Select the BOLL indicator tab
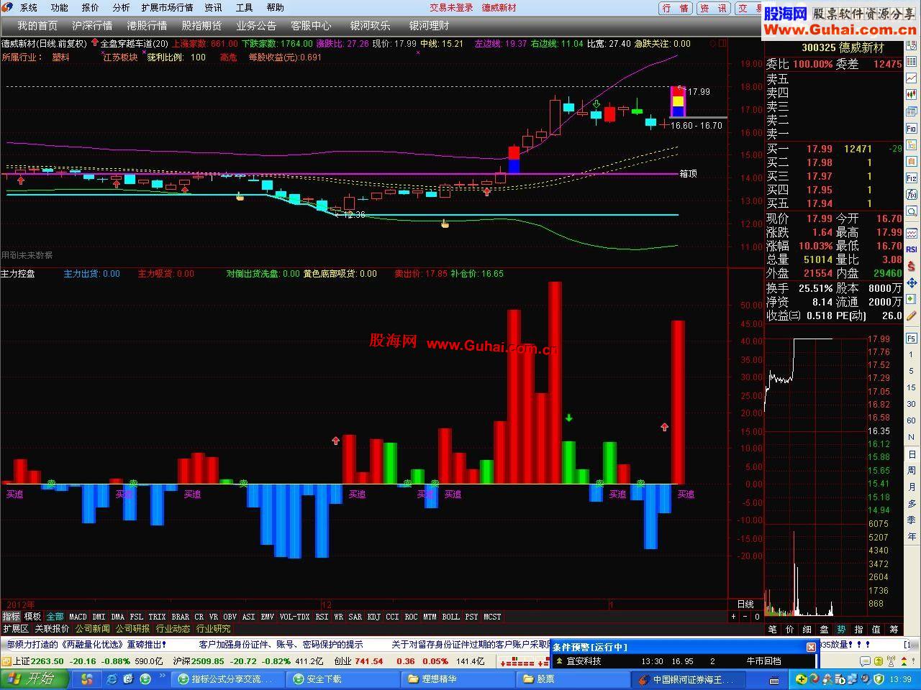921x690 pixels. coord(450,617)
